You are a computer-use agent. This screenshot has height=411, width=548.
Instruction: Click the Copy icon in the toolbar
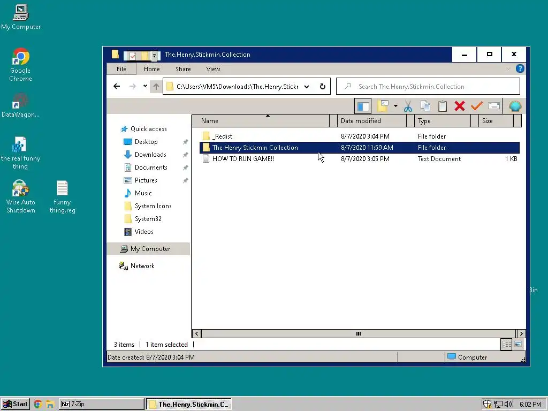point(425,106)
